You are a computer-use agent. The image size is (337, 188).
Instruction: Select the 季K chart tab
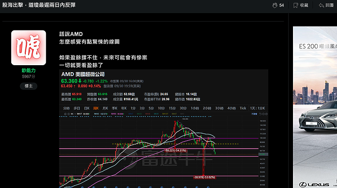(x=115, y=108)
